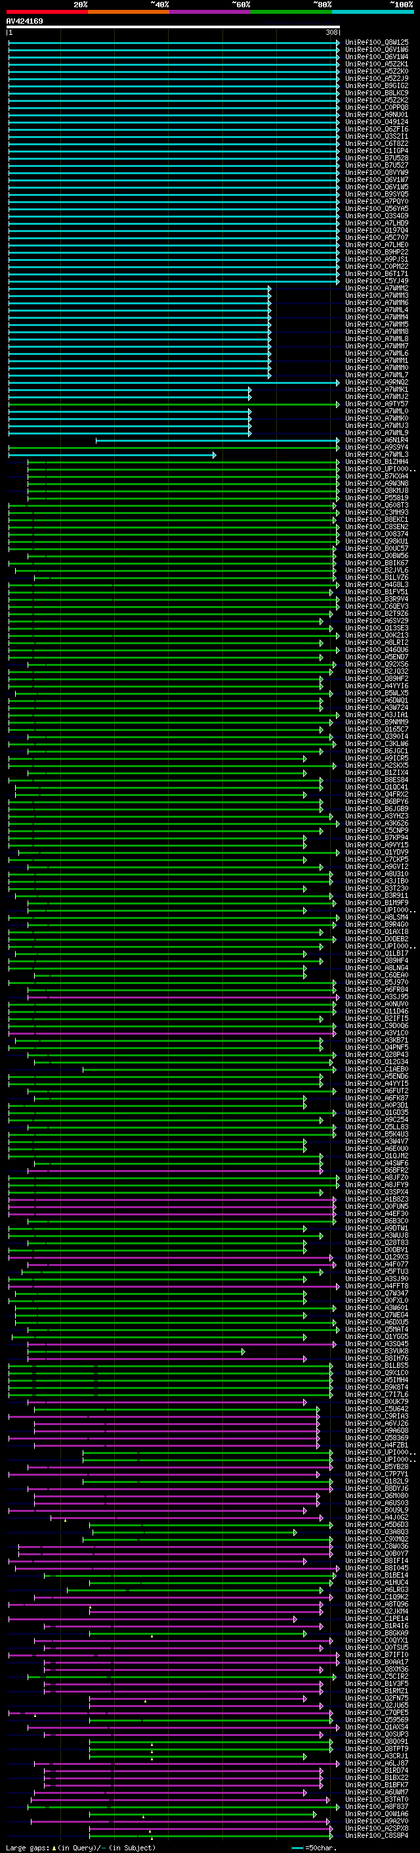Select the UniRef100_Q5MAT4 label
The width and height of the screenshot is (420, 1853).
(x=377, y=1328)
